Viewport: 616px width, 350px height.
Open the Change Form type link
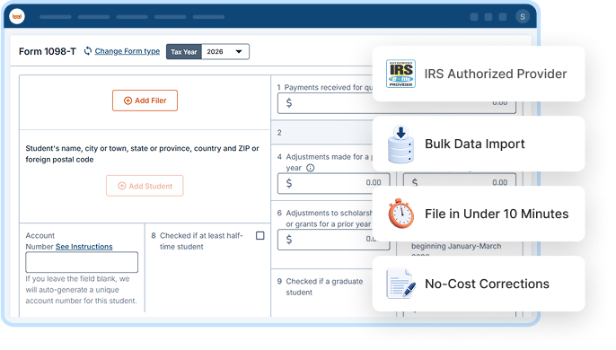pyautogui.click(x=128, y=51)
